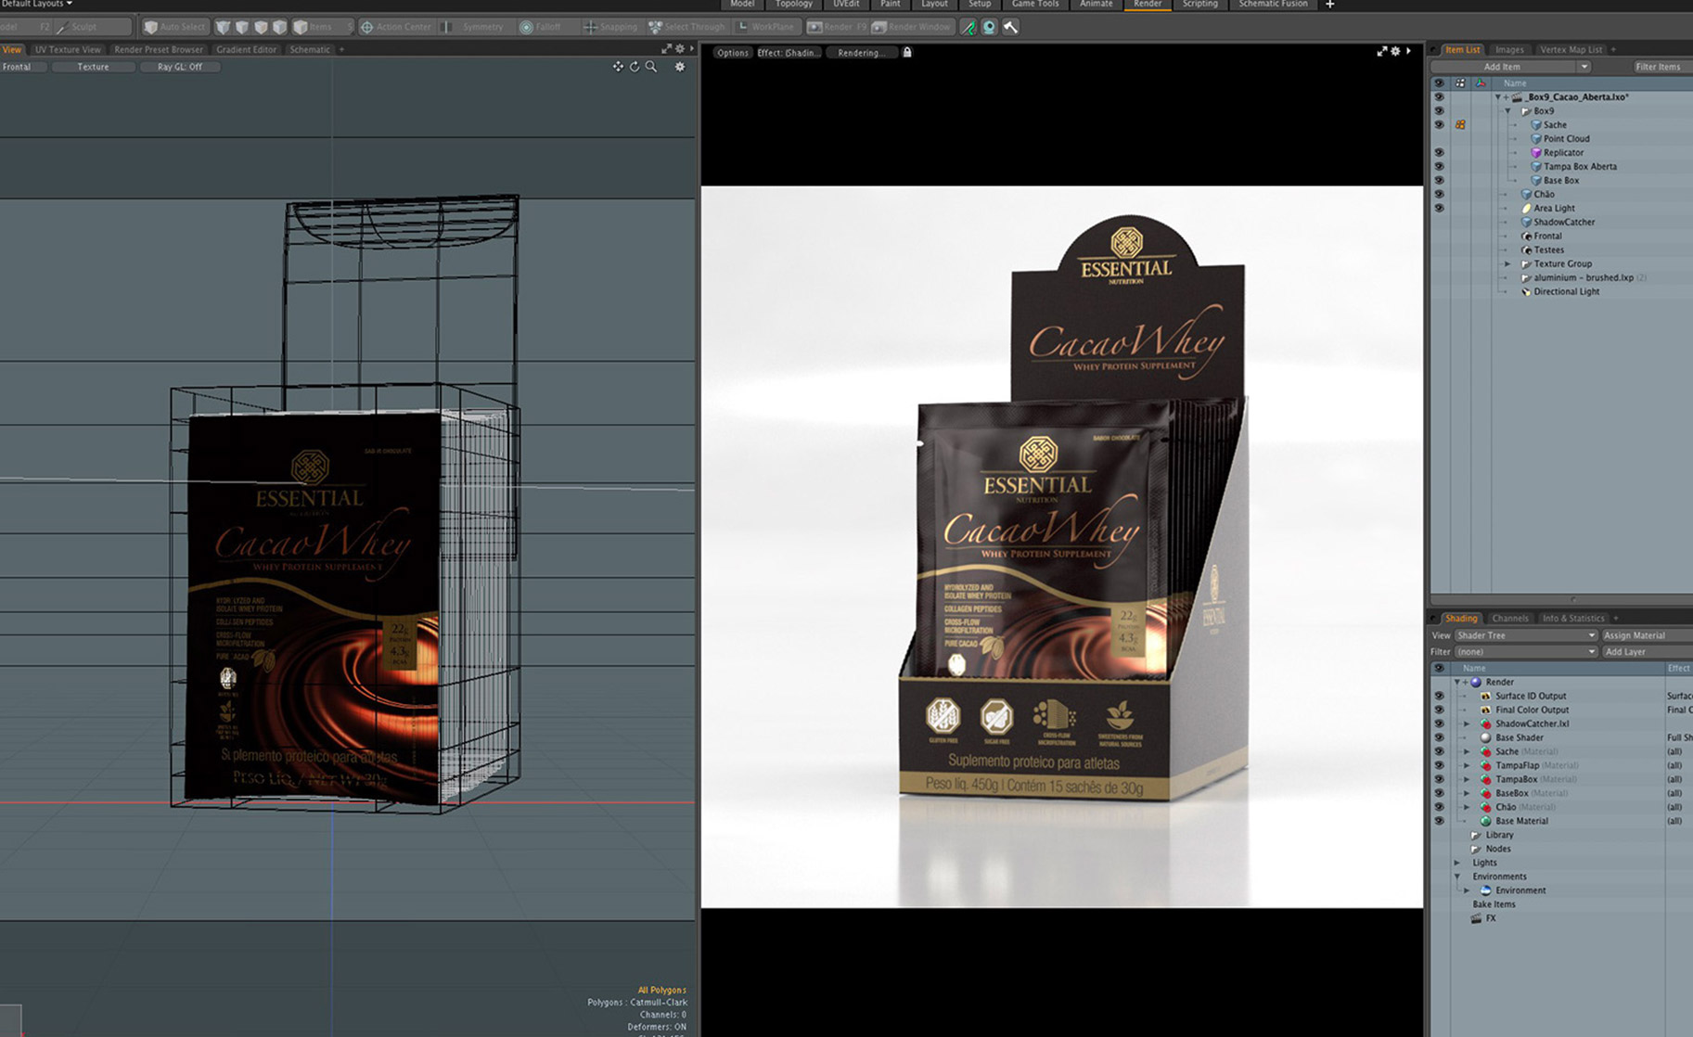Select Directional Light in Item List
The image size is (1693, 1037).
(1566, 292)
